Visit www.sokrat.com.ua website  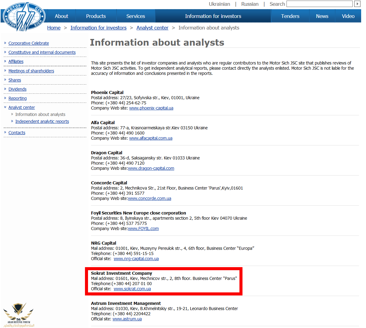132,289
